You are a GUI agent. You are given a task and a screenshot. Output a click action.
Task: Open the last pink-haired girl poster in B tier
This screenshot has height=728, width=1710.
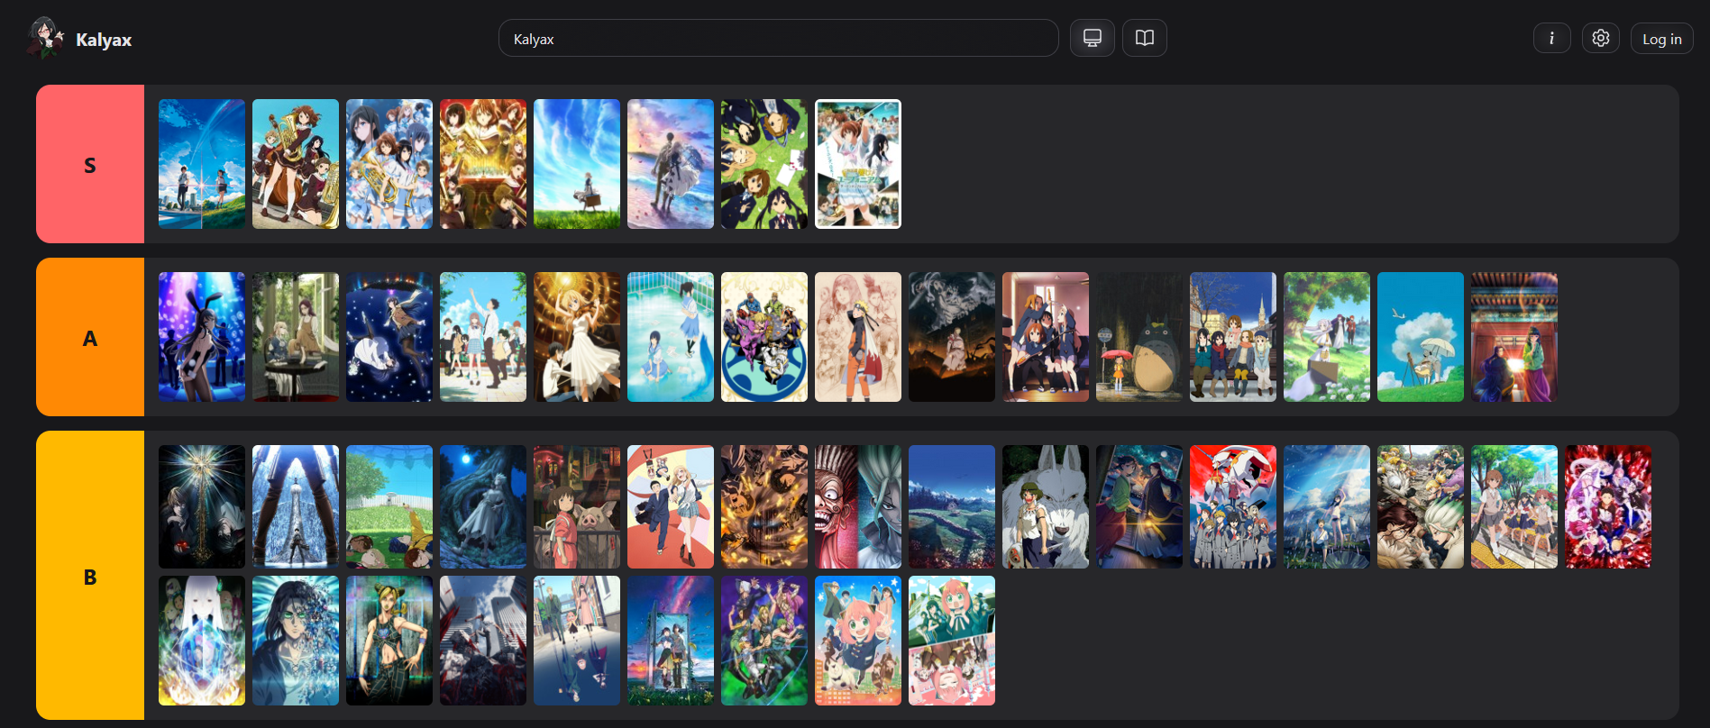pyautogui.click(x=951, y=641)
